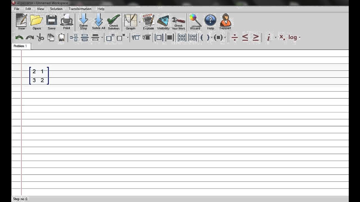Run Solve All
The height and width of the screenshot is (202, 360).
point(98,22)
